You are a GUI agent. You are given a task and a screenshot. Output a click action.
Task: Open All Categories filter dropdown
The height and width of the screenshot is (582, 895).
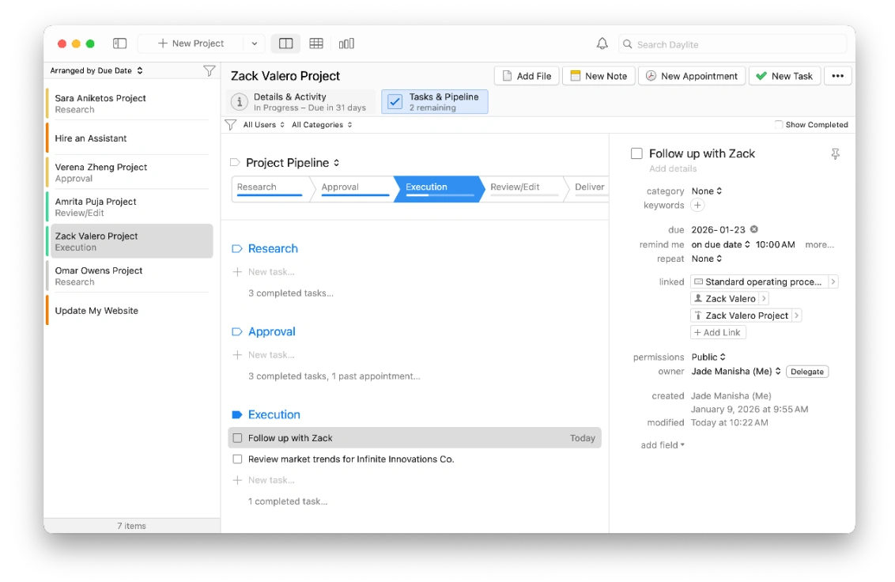point(322,124)
